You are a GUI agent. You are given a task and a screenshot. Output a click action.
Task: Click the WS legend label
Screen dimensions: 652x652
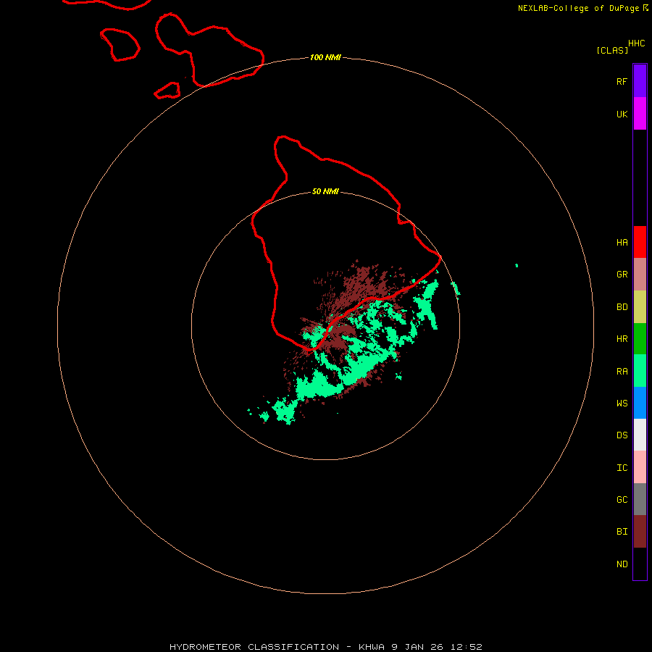point(622,404)
